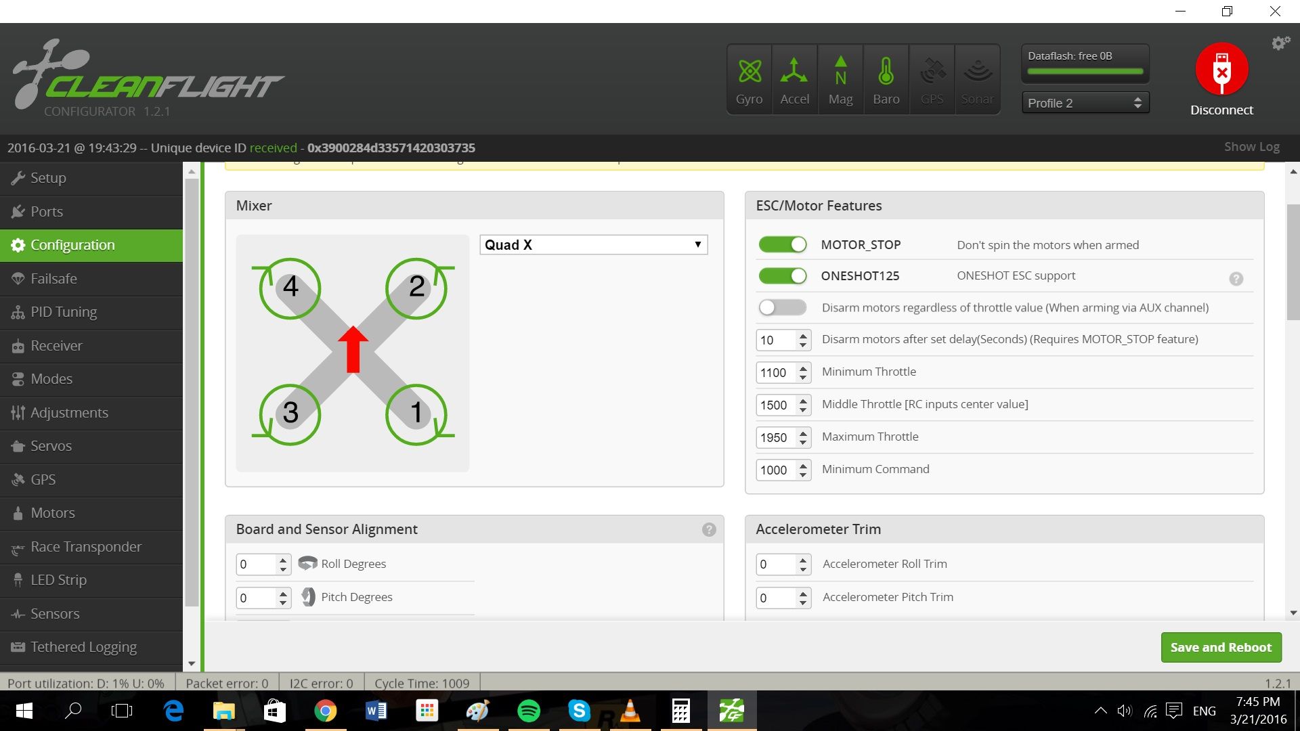Viewport: 1300px width, 731px height.
Task: Increase the Minimum Throttle stepper value
Action: coord(803,368)
